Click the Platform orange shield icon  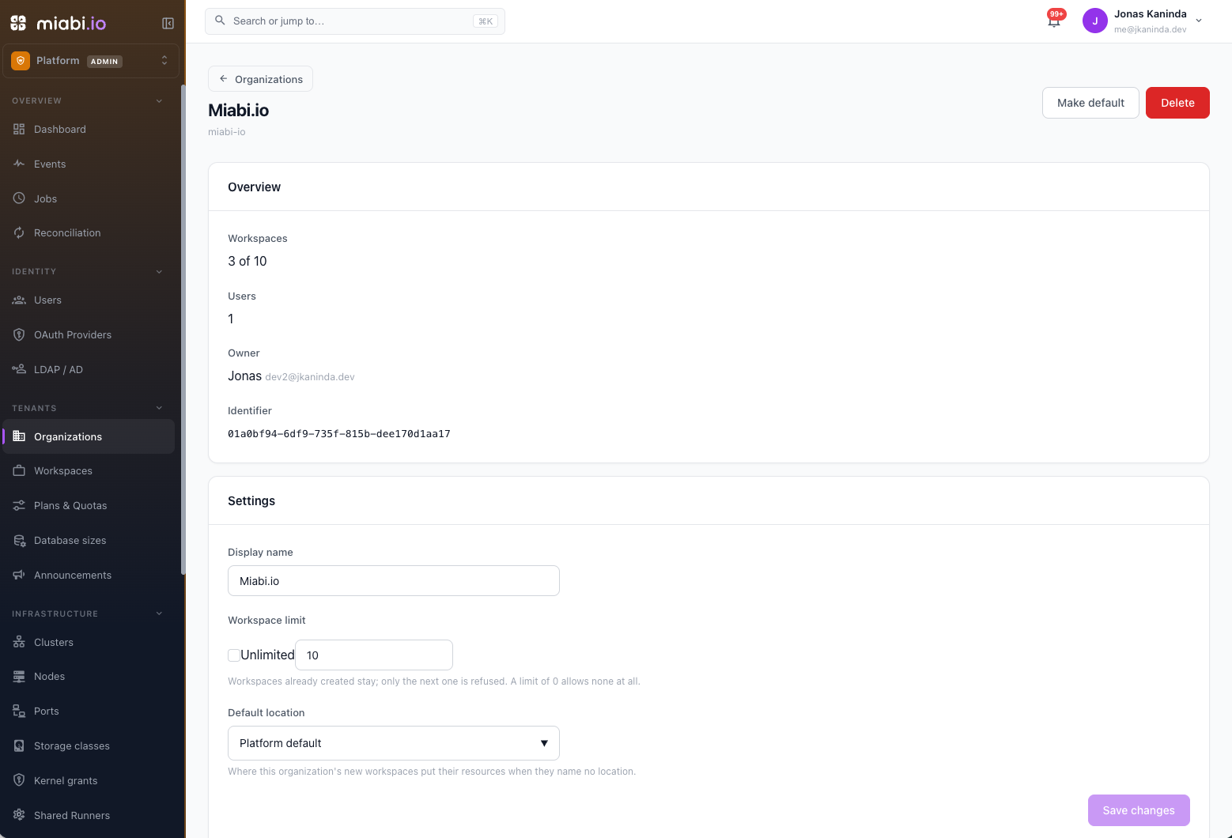pos(21,61)
